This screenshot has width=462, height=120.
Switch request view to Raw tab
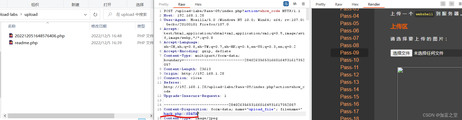coord(182,4)
